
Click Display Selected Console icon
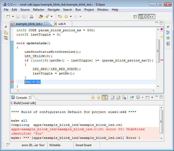click(138, 97)
